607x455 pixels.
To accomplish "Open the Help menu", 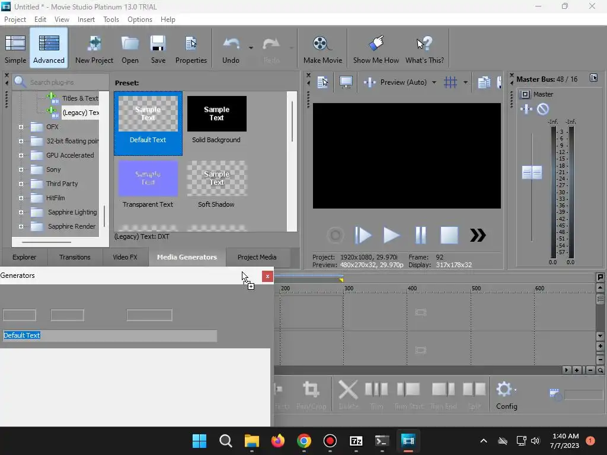I will pyautogui.click(x=168, y=20).
